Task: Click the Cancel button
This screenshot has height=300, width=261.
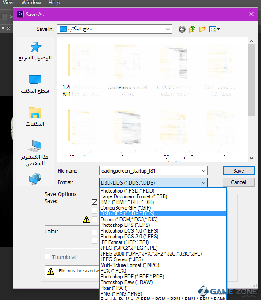Action: coord(239,182)
